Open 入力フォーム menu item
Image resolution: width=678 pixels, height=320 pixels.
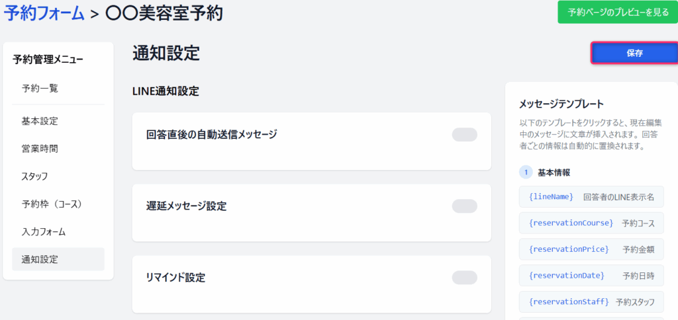coord(44,232)
